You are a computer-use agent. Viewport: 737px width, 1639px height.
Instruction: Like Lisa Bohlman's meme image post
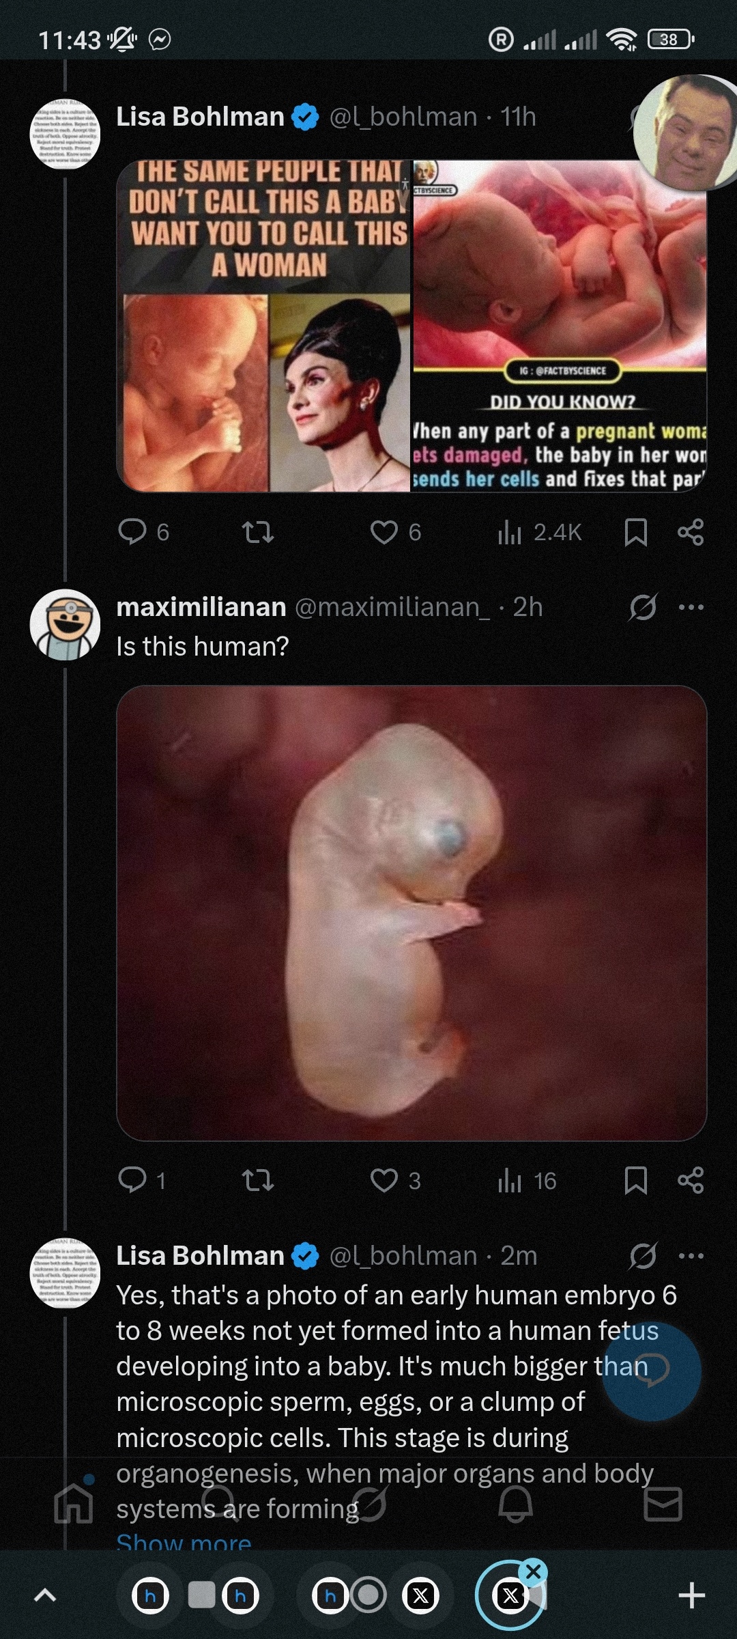pos(384,532)
